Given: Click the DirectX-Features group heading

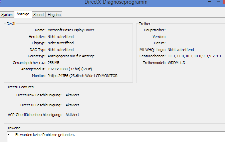Looking at the screenshot, I should 20,87.
